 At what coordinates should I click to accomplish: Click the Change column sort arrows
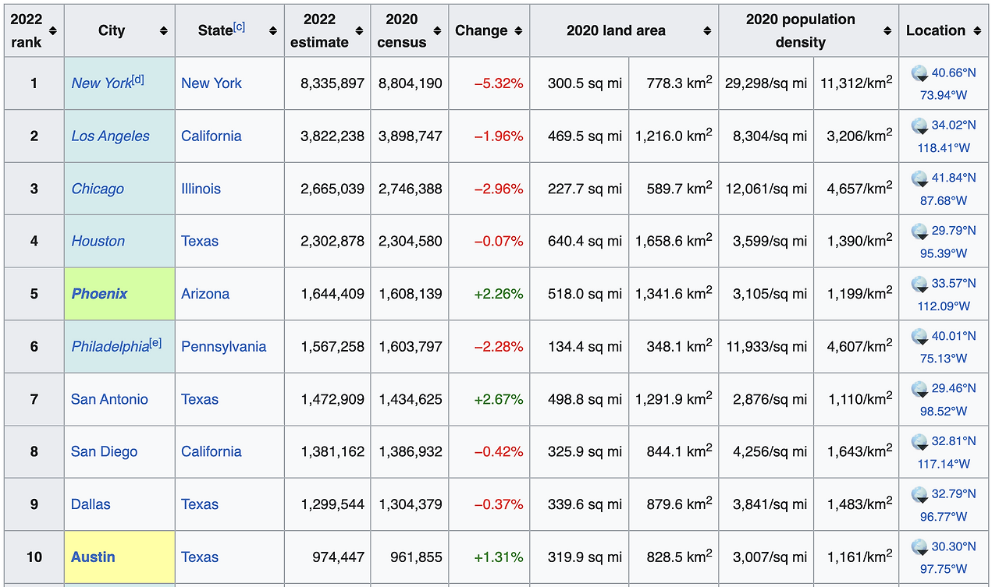tap(518, 30)
